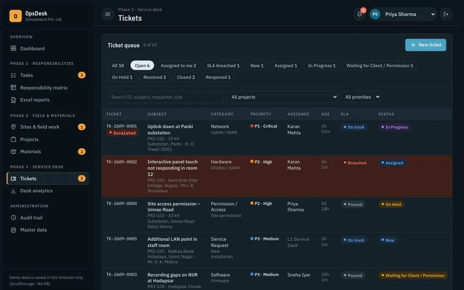Click the Waiting for Client / Permission status badge

(413, 275)
